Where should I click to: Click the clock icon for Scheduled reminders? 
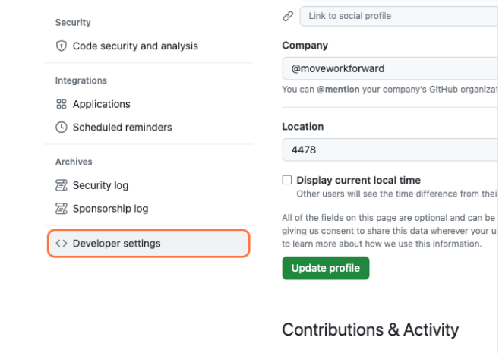pos(62,128)
